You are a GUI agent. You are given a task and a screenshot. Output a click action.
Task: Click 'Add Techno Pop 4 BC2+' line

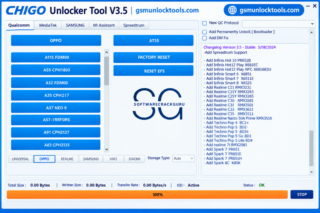coord(226,123)
